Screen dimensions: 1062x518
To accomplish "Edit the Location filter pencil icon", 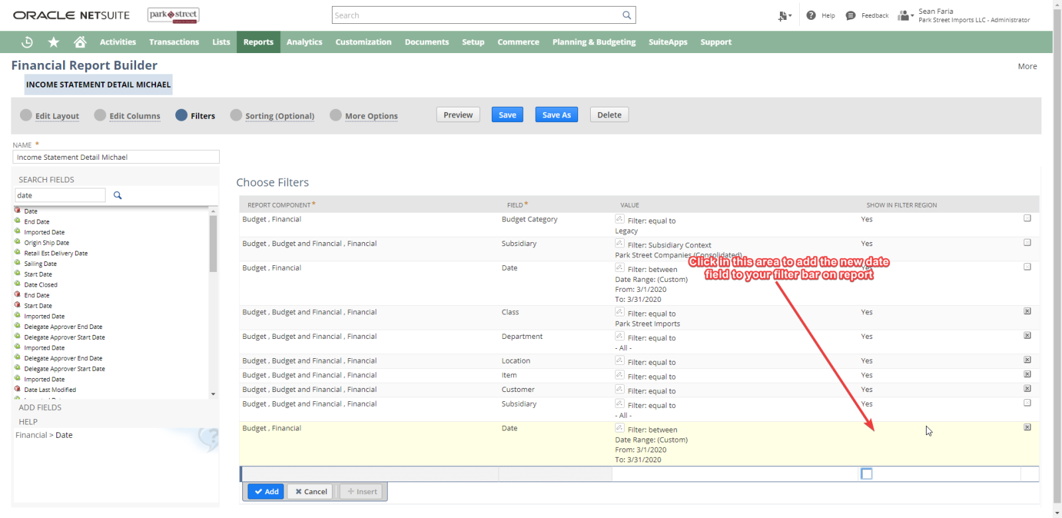I will 619,361.
